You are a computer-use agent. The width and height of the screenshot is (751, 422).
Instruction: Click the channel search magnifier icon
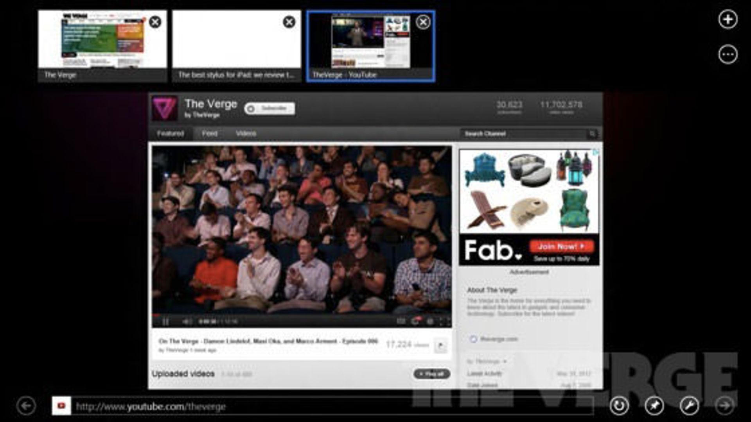592,134
